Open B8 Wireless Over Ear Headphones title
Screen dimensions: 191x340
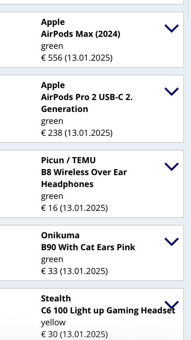click(84, 178)
